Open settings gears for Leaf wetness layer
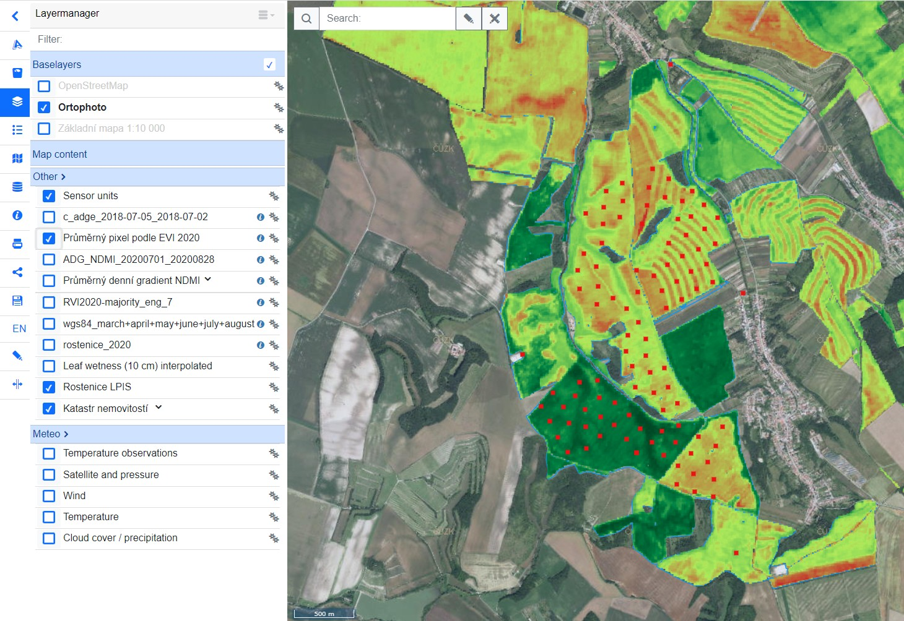904x621 pixels. [274, 366]
